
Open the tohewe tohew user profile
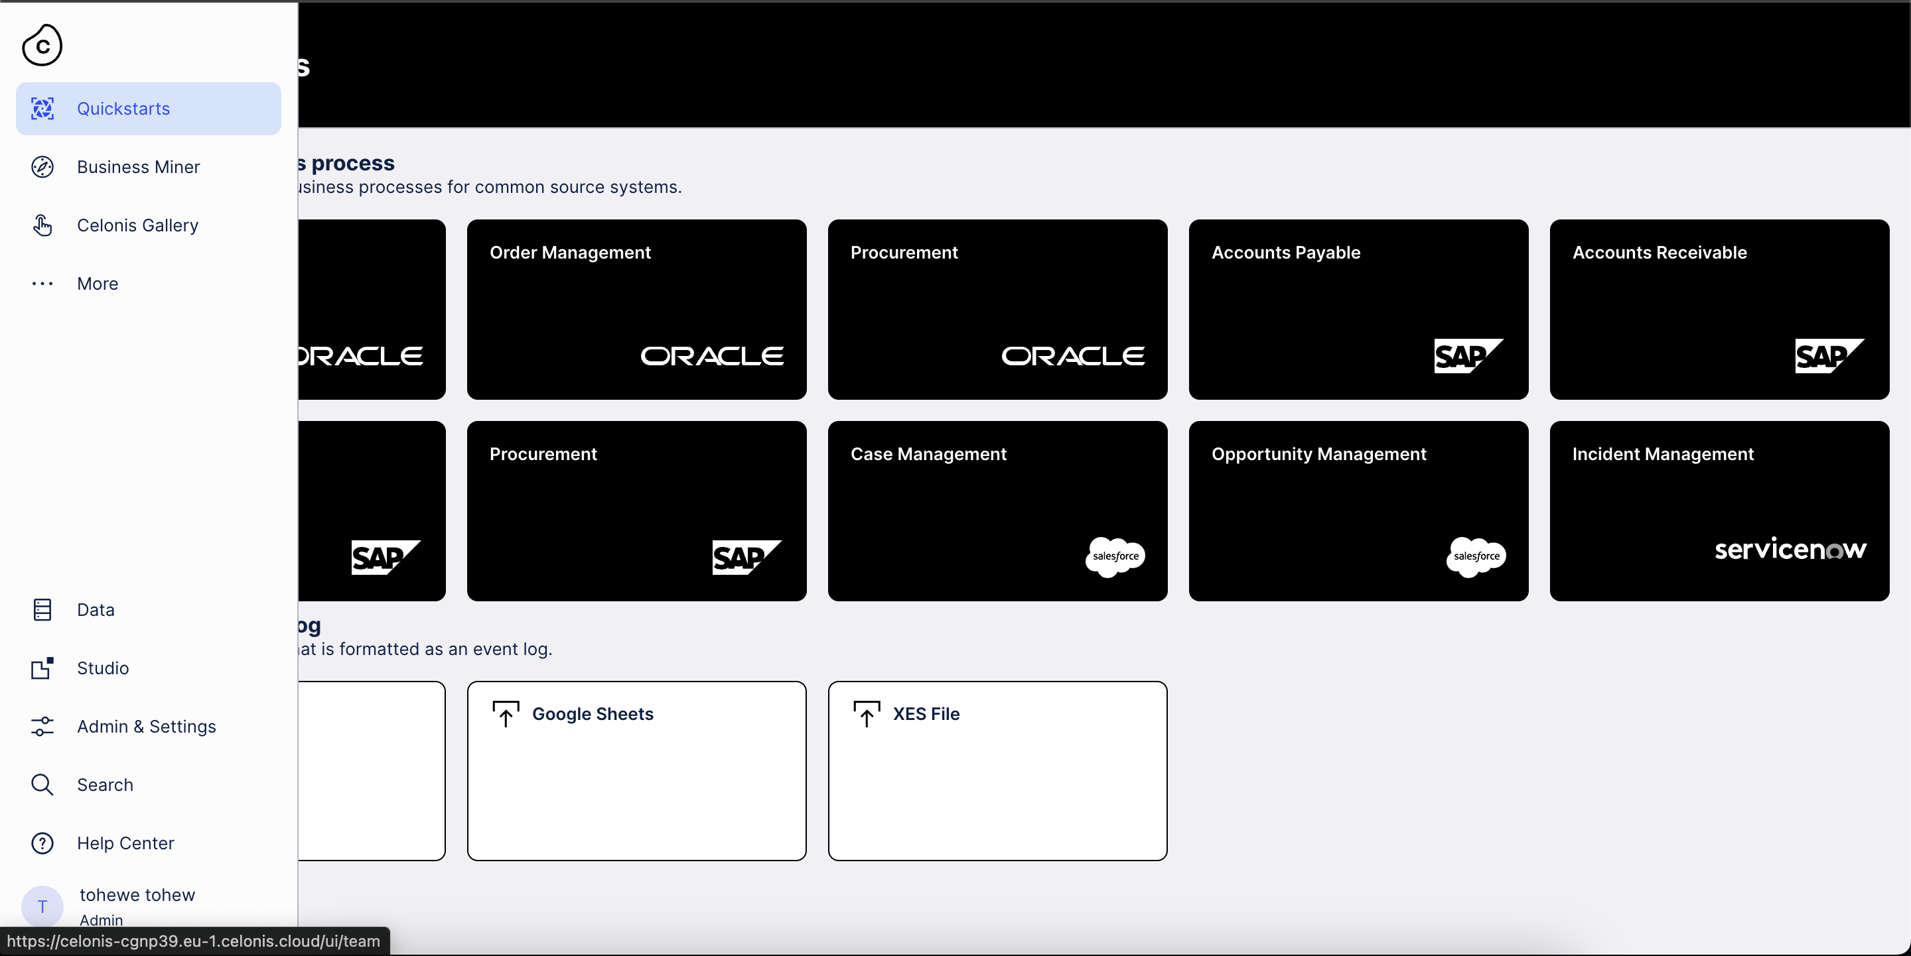(x=137, y=895)
